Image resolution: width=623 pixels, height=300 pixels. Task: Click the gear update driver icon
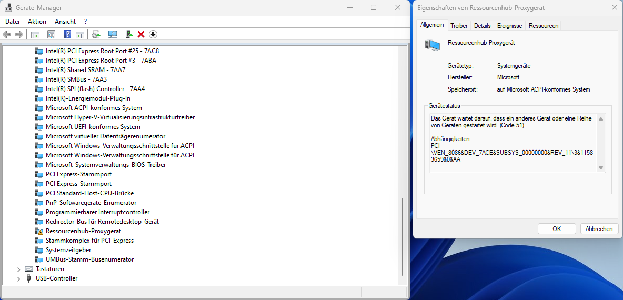click(x=96, y=35)
